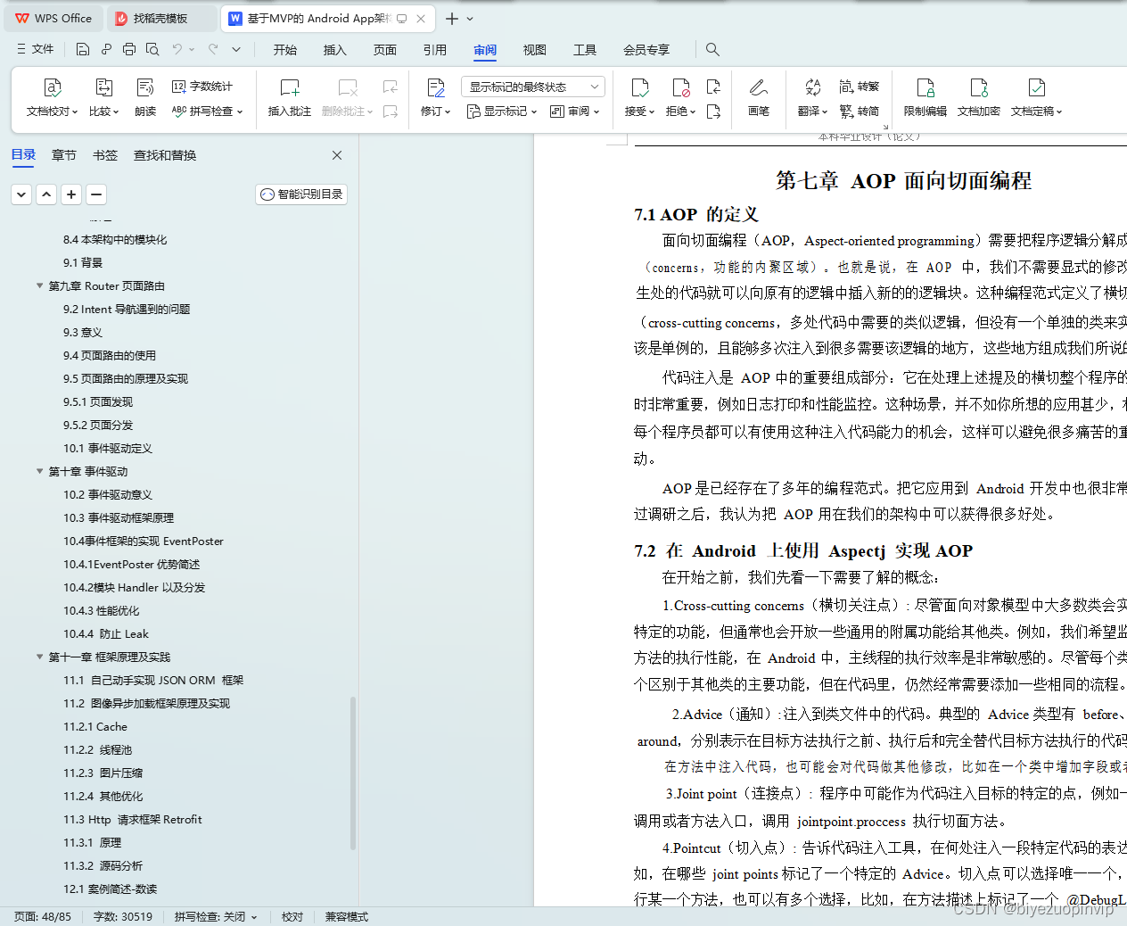Open restrict editing (限制编辑)

925,98
